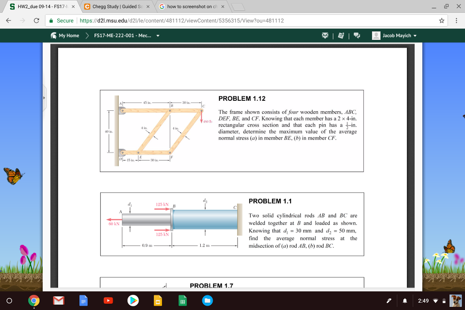Open the chat messages icon
The image size is (465, 310).
[x=357, y=35]
